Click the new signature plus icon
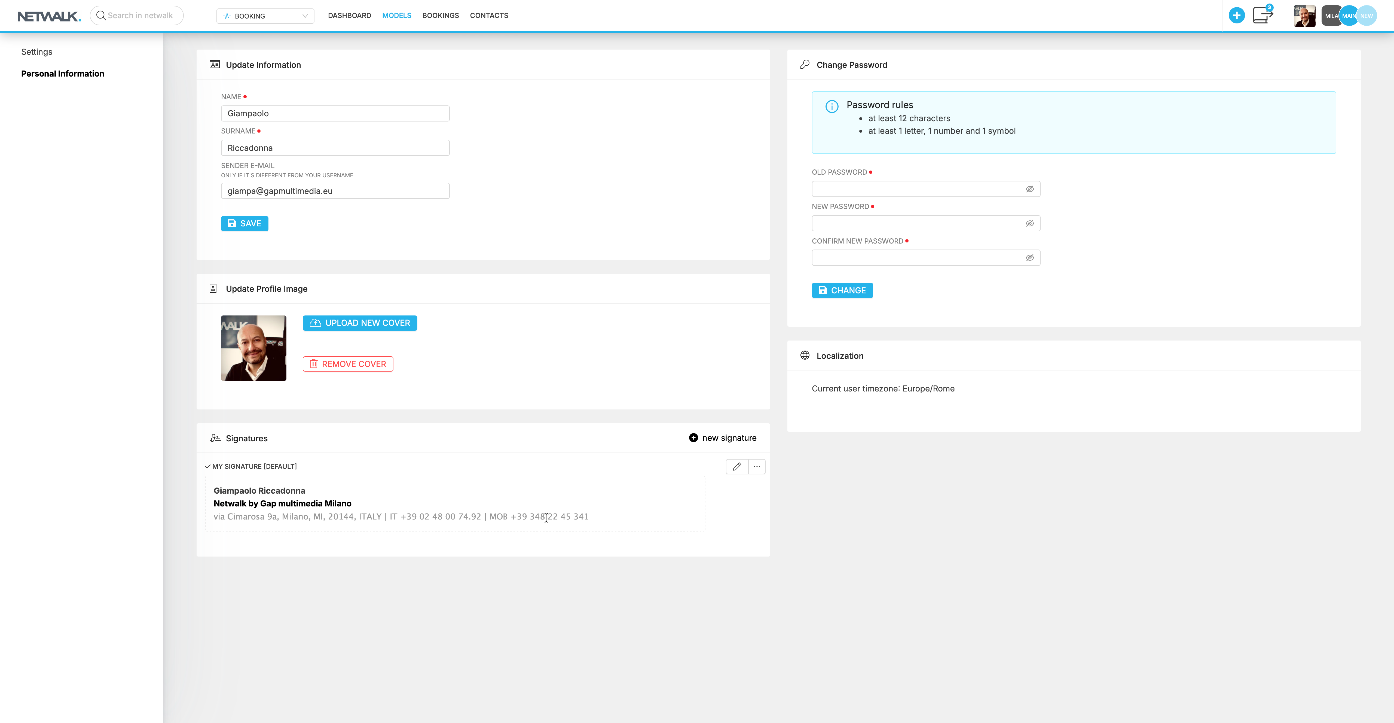The width and height of the screenshot is (1394, 723). [x=693, y=438]
